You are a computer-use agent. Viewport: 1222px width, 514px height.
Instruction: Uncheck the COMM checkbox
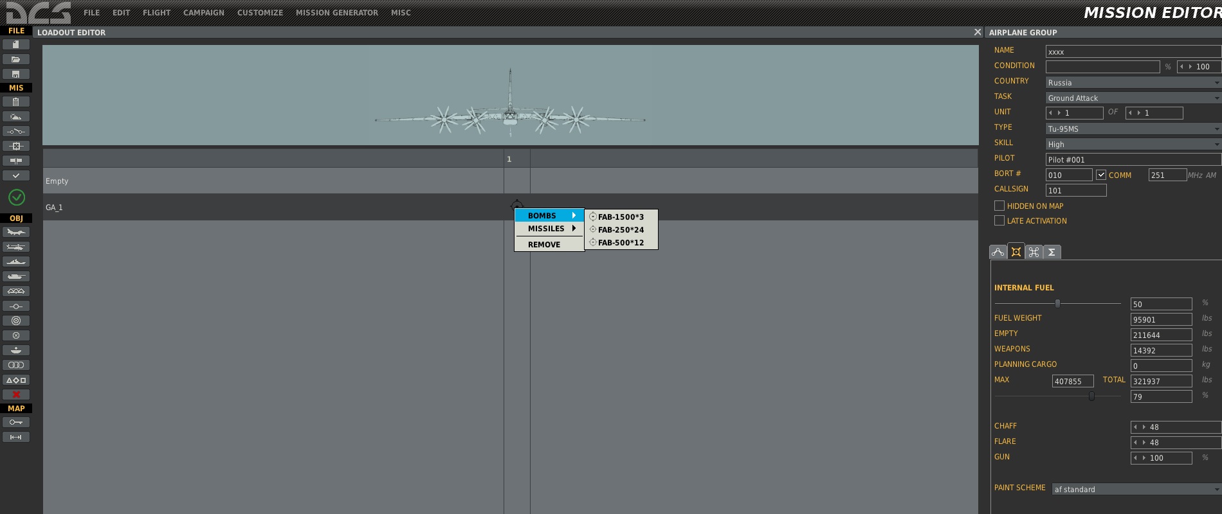[x=1101, y=175]
